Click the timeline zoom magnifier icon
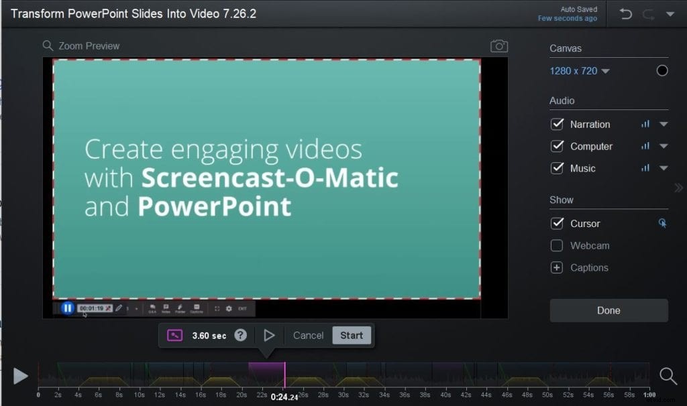The height and width of the screenshot is (406, 687). pyautogui.click(x=669, y=376)
